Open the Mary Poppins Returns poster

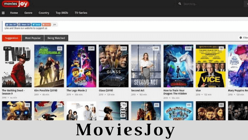[x=238, y=66]
